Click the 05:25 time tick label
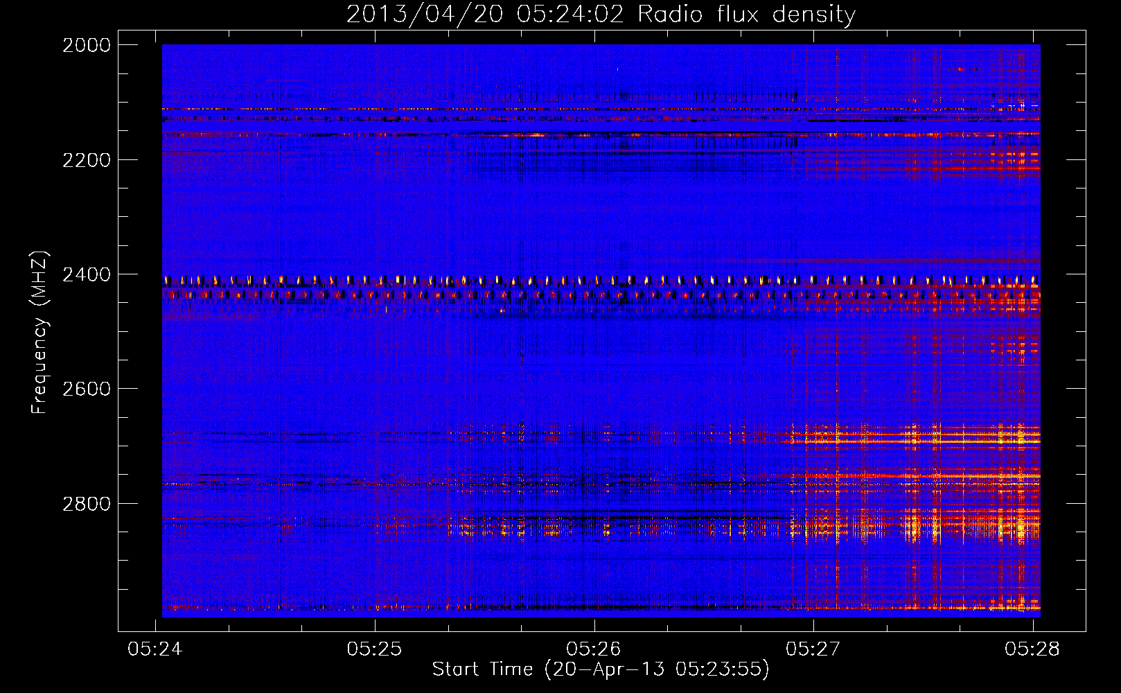The height and width of the screenshot is (693, 1121). [x=375, y=649]
